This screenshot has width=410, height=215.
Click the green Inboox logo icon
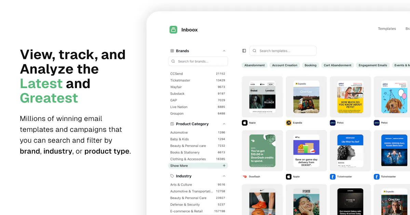point(173,30)
